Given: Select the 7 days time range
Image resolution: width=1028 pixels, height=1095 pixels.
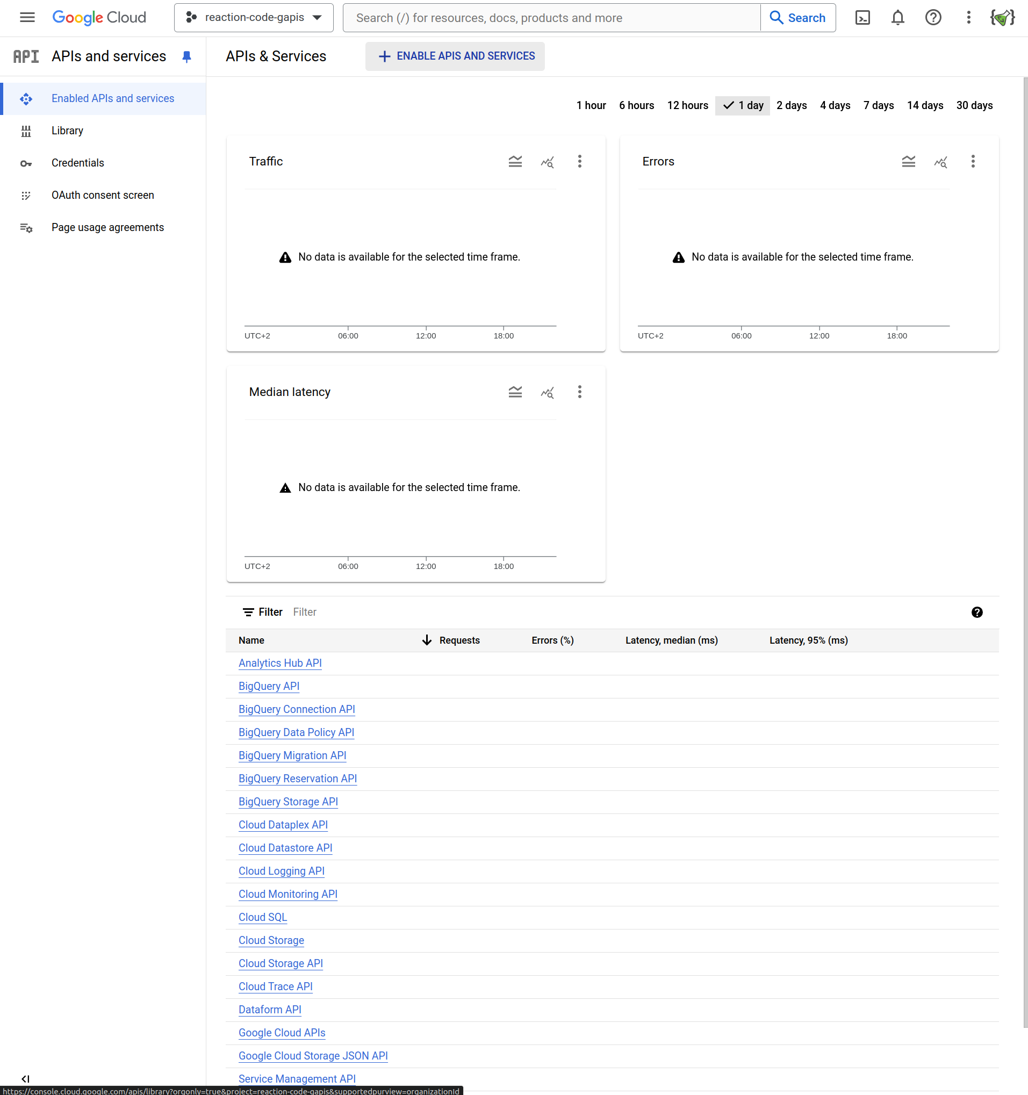Looking at the screenshot, I should [878, 105].
